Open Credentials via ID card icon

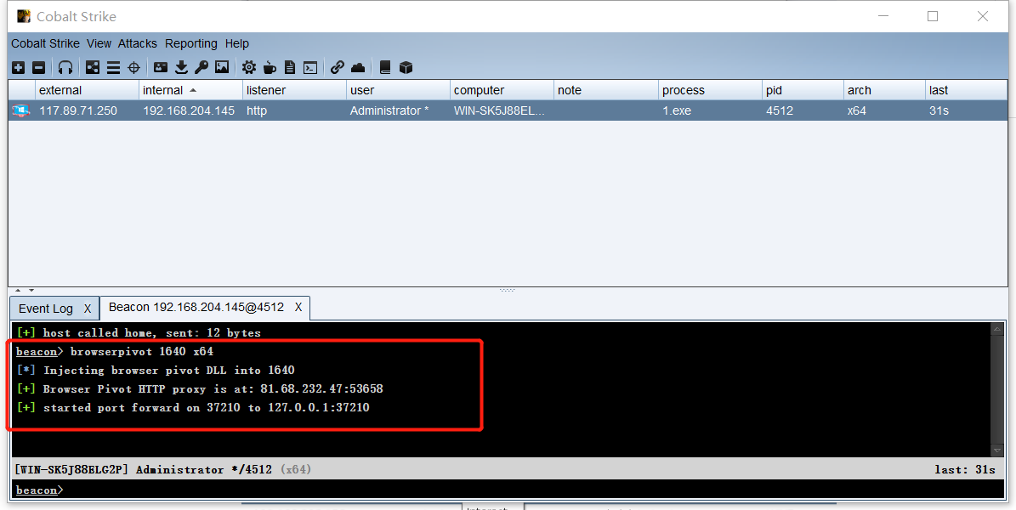[x=161, y=67]
